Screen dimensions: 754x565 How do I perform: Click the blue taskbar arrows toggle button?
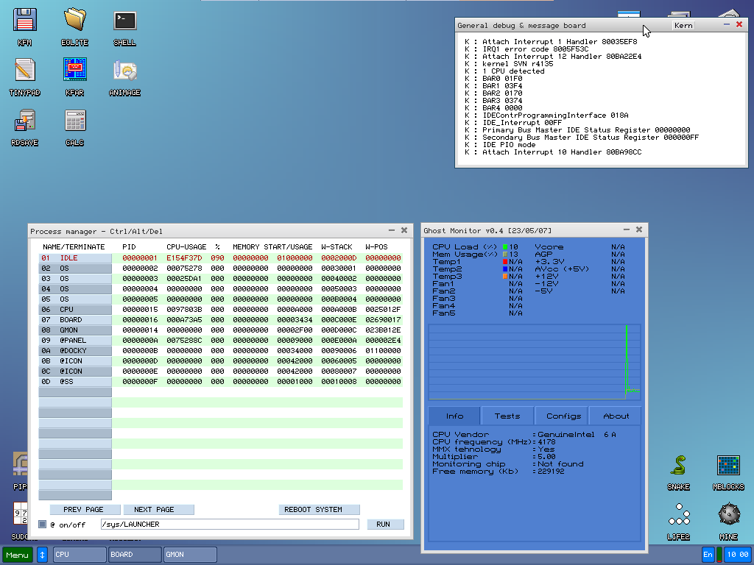[42, 555]
